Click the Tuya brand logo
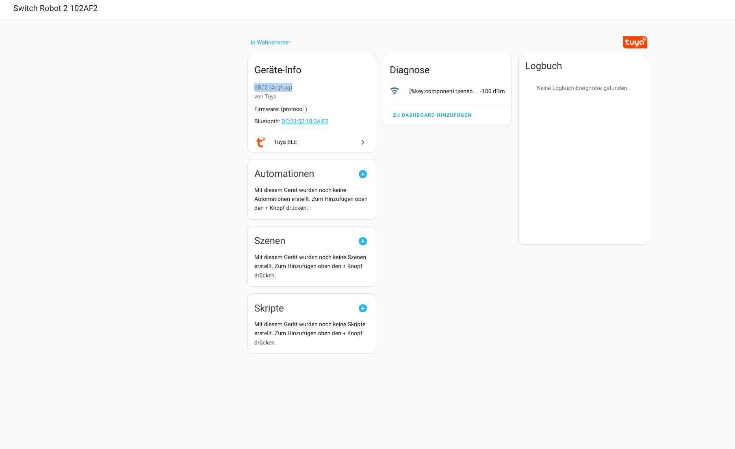This screenshot has width=735, height=449. click(x=635, y=42)
